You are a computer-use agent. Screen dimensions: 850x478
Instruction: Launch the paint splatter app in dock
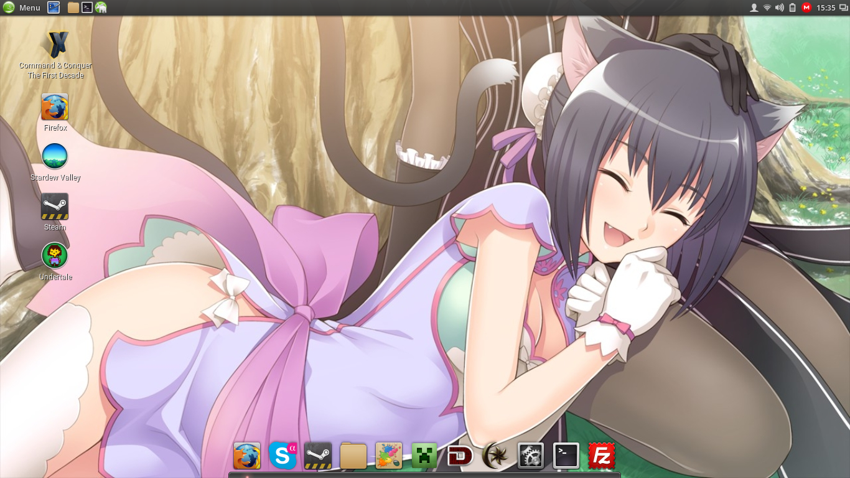389,456
